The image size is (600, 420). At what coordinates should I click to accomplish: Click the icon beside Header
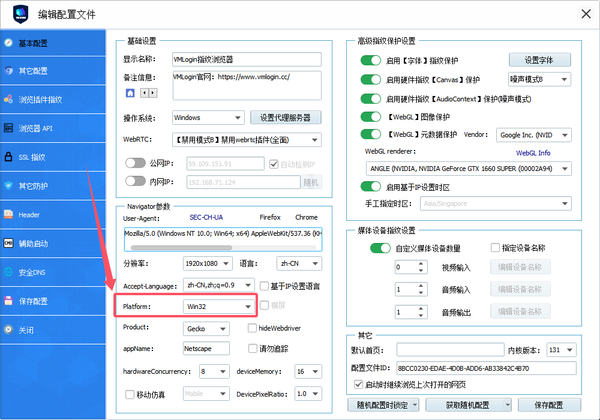8,215
